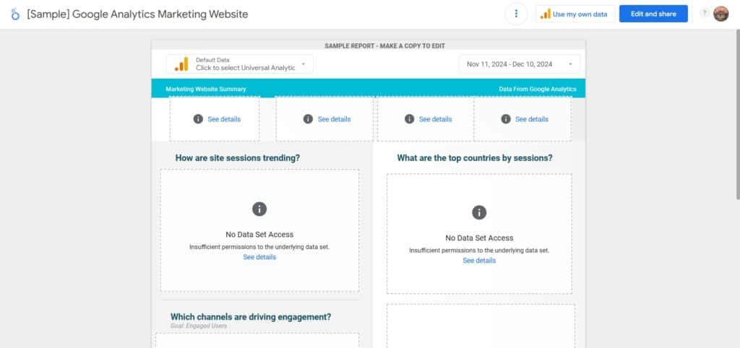Open the user profile avatar

click(x=720, y=14)
